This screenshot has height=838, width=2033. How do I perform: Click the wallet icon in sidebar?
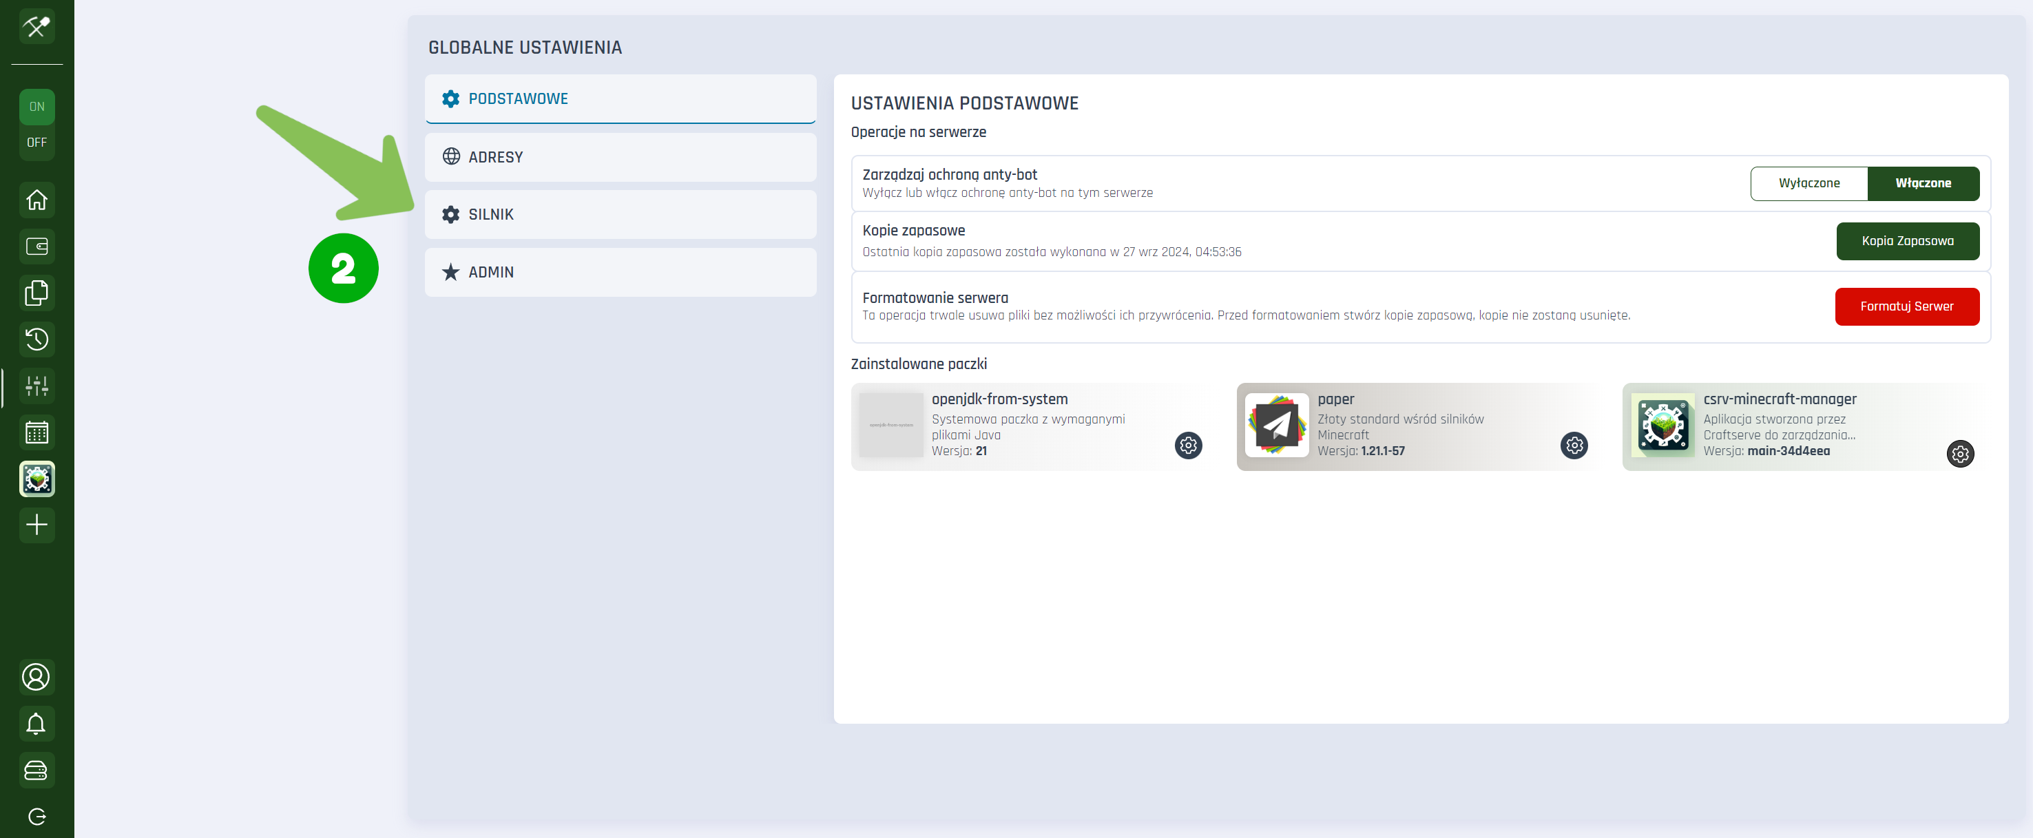(x=37, y=247)
